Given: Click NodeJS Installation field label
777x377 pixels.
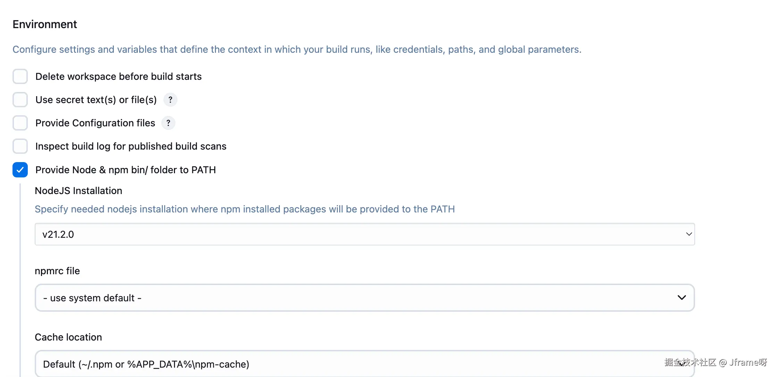Looking at the screenshot, I should [x=78, y=191].
